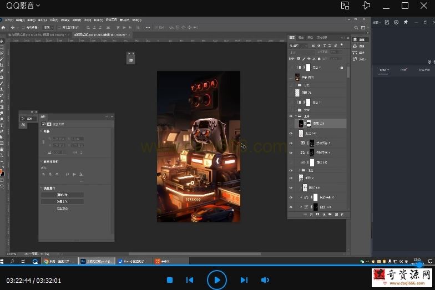Viewport: 435px width, 290px height.
Task: Click lock image pixels brush icon
Action: click(x=304, y=59)
